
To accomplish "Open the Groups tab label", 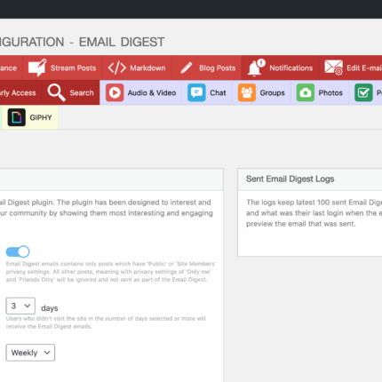I will point(272,92).
